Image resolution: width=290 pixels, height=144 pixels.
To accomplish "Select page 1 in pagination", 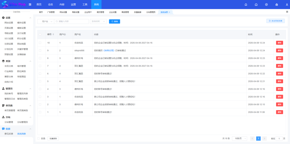I will [258, 138].
